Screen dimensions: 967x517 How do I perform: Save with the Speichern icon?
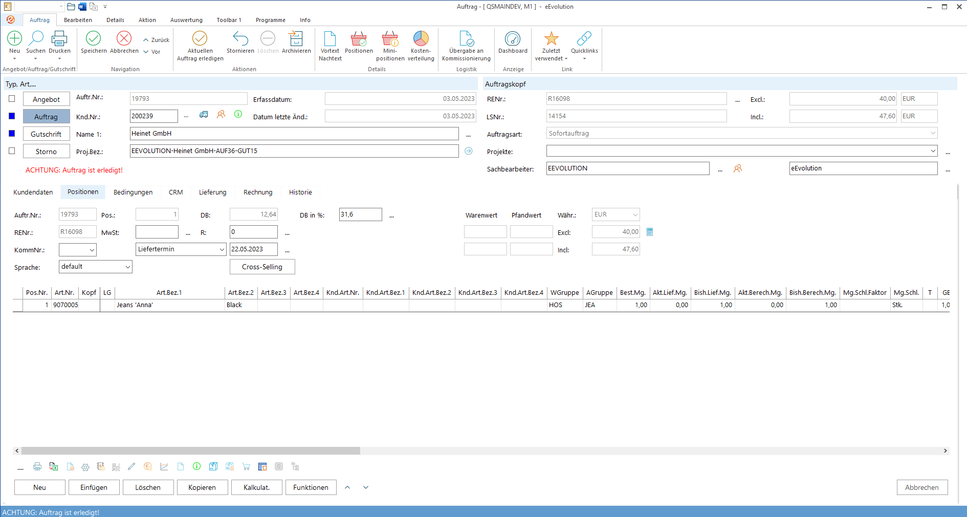[x=94, y=38]
